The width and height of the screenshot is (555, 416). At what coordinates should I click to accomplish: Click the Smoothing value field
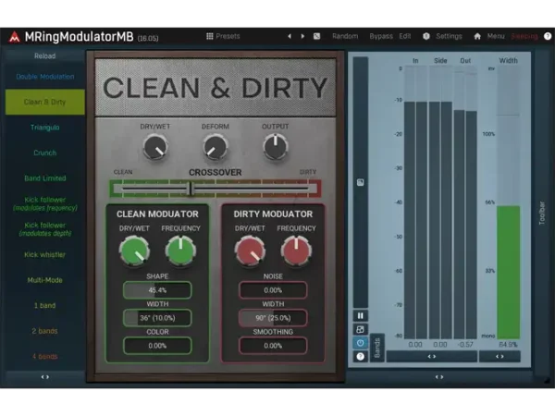pyautogui.click(x=273, y=346)
